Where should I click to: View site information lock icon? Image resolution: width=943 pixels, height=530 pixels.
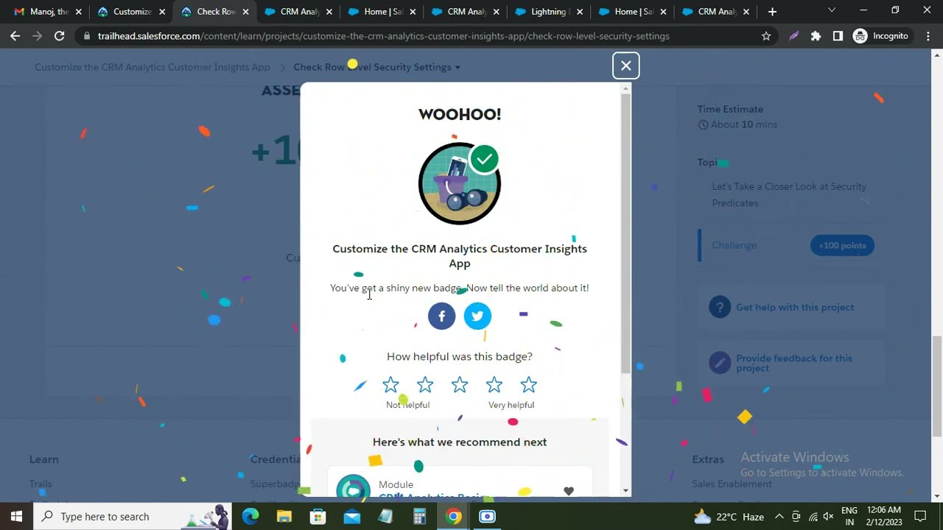[x=87, y=36]
